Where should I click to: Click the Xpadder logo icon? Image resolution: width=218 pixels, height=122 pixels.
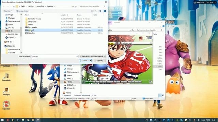141,38
